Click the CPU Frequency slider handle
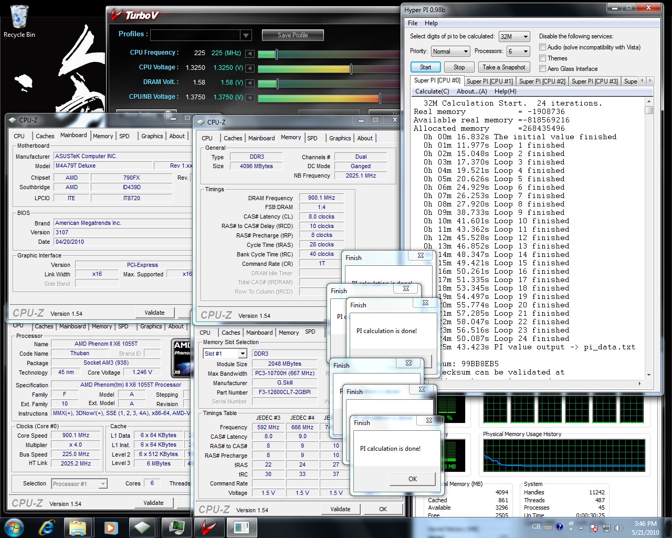 pos(276,54)
